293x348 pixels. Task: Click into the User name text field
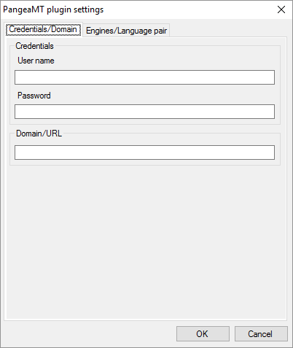(144, 77)
